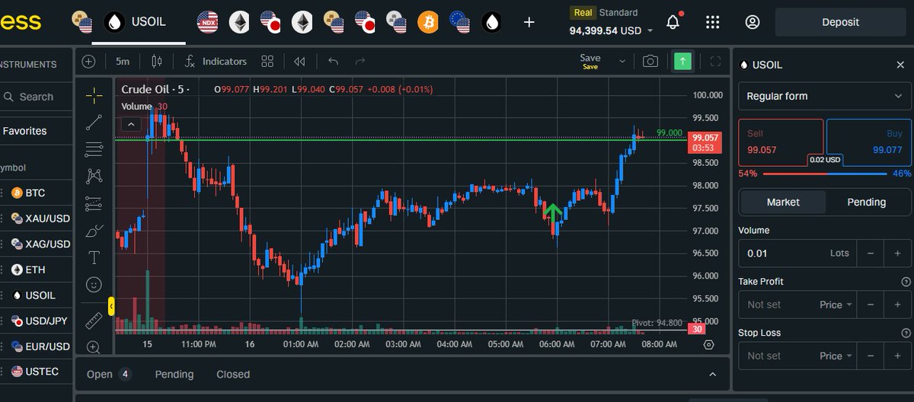Select the ruler measure tool
Screen dimensions: 914x402
pyautogui.click(x=94, y=320)
